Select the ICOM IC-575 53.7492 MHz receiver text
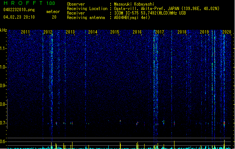The image size is (235, 149). point(150,13)
